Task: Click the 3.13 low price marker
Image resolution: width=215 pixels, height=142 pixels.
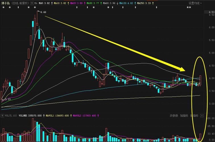Action: 7,99
